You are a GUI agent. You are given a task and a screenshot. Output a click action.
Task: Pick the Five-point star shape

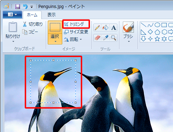[x=157, y=39]
